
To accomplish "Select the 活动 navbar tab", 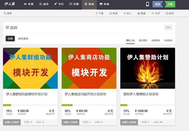I will [89, 5].
